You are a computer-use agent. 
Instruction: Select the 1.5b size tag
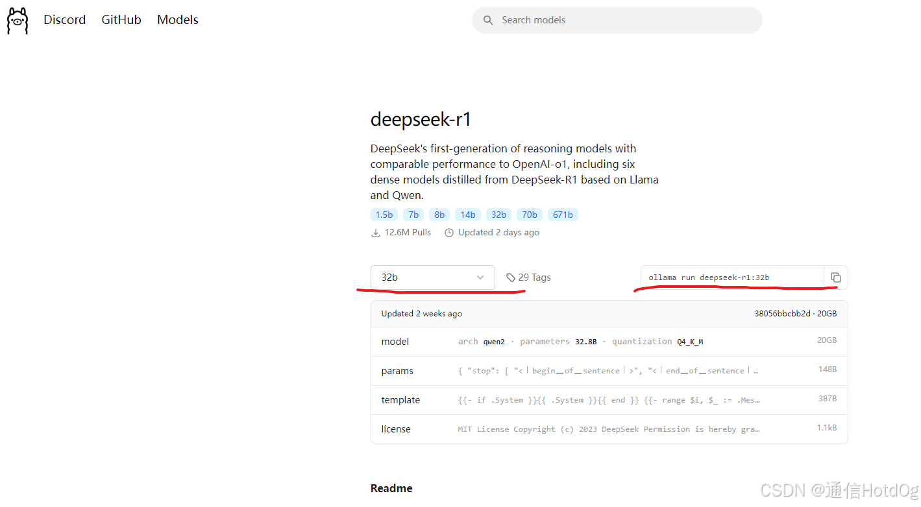(x=384, y=215)
